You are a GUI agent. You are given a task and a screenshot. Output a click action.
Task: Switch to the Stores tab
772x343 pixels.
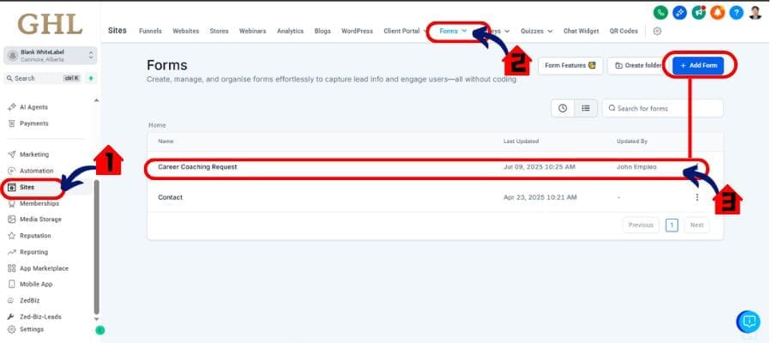pyautogui.click(x=219, y=31)
